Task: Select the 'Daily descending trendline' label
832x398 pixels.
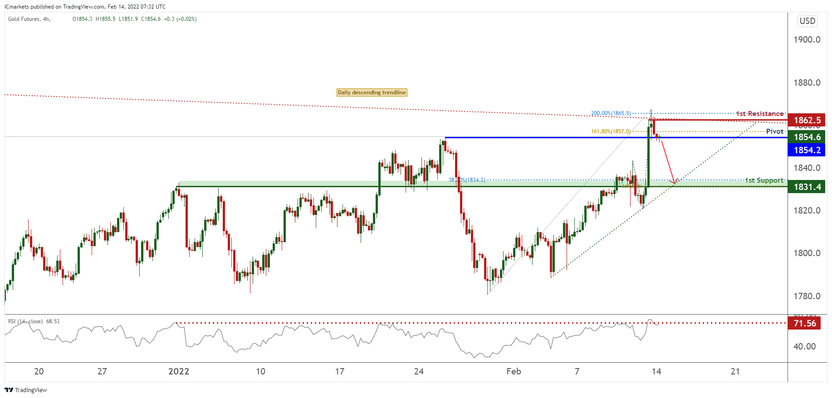Action: click(372, 92)
